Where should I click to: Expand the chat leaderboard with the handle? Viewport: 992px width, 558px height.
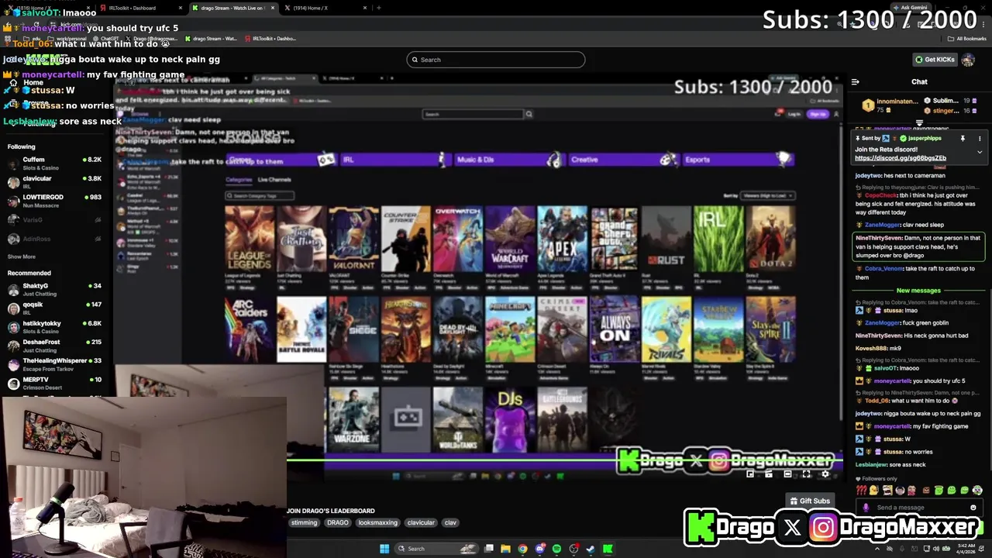point(919,122)
